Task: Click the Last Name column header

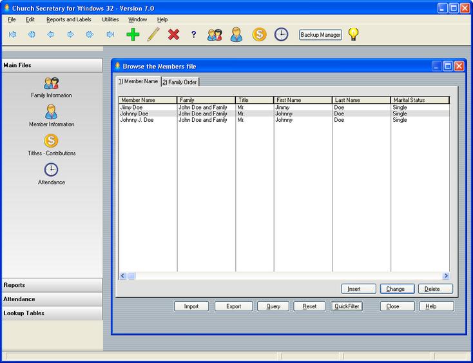Action: tap(362, 100)
